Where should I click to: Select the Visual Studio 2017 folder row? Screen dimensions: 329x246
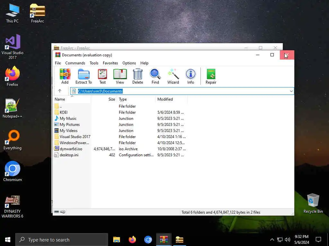coord(120,136)
